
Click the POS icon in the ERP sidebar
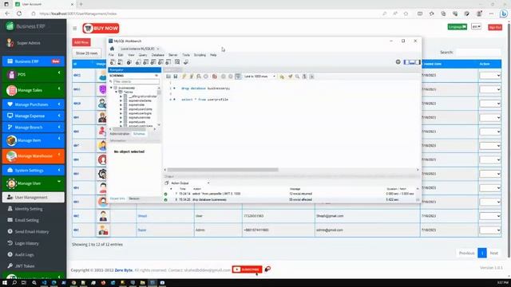11,74
